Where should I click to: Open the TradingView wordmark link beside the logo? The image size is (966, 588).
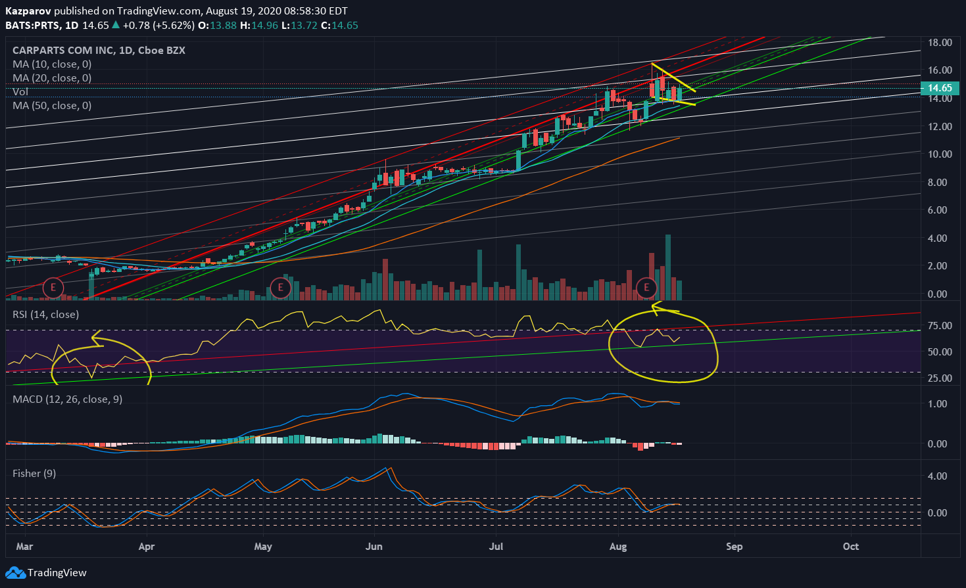click(57, 573)
